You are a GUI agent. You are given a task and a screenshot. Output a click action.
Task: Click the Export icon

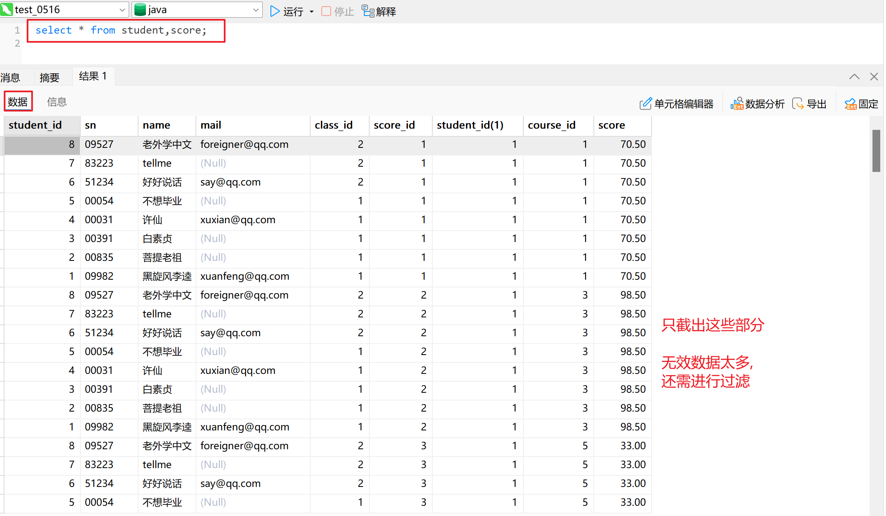coord(797,104)
